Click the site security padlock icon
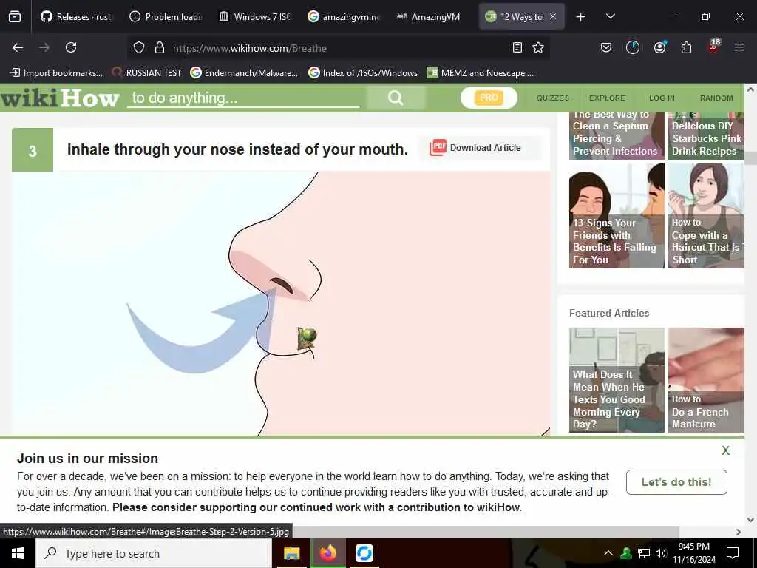Viewport: 757px width, 568px height. pos(160,48)
